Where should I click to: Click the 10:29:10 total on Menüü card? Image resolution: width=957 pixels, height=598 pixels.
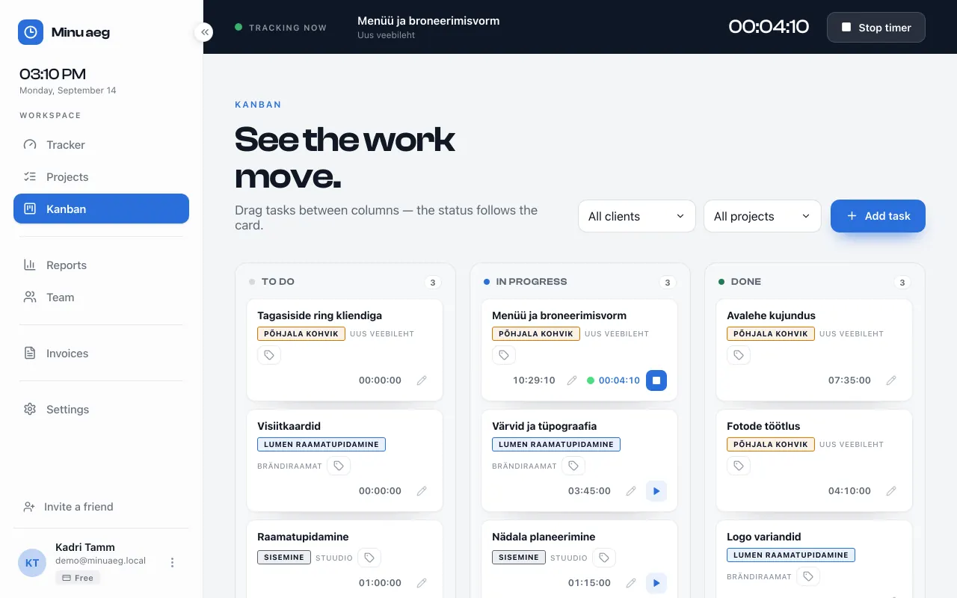pyautogui.click(x=534, y=380)
